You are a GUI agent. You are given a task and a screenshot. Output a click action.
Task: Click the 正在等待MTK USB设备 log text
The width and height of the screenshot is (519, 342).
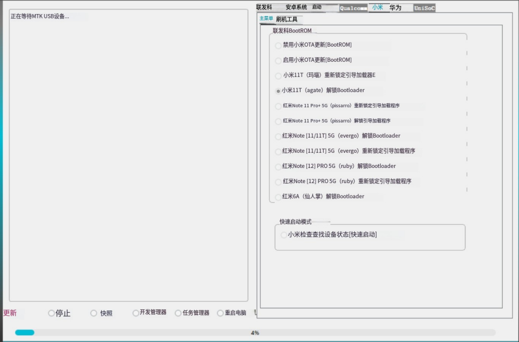pos(40,16)
